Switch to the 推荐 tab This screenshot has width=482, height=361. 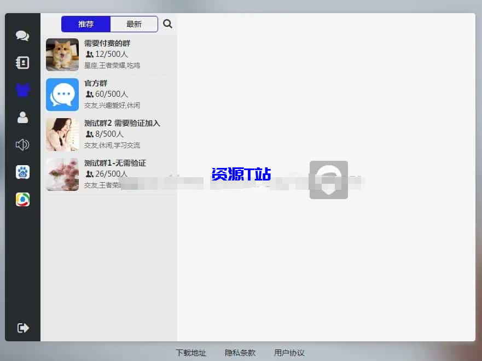(x=85, y=24)
